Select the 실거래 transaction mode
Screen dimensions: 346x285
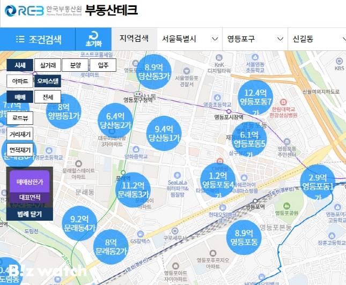pos(48,65)
